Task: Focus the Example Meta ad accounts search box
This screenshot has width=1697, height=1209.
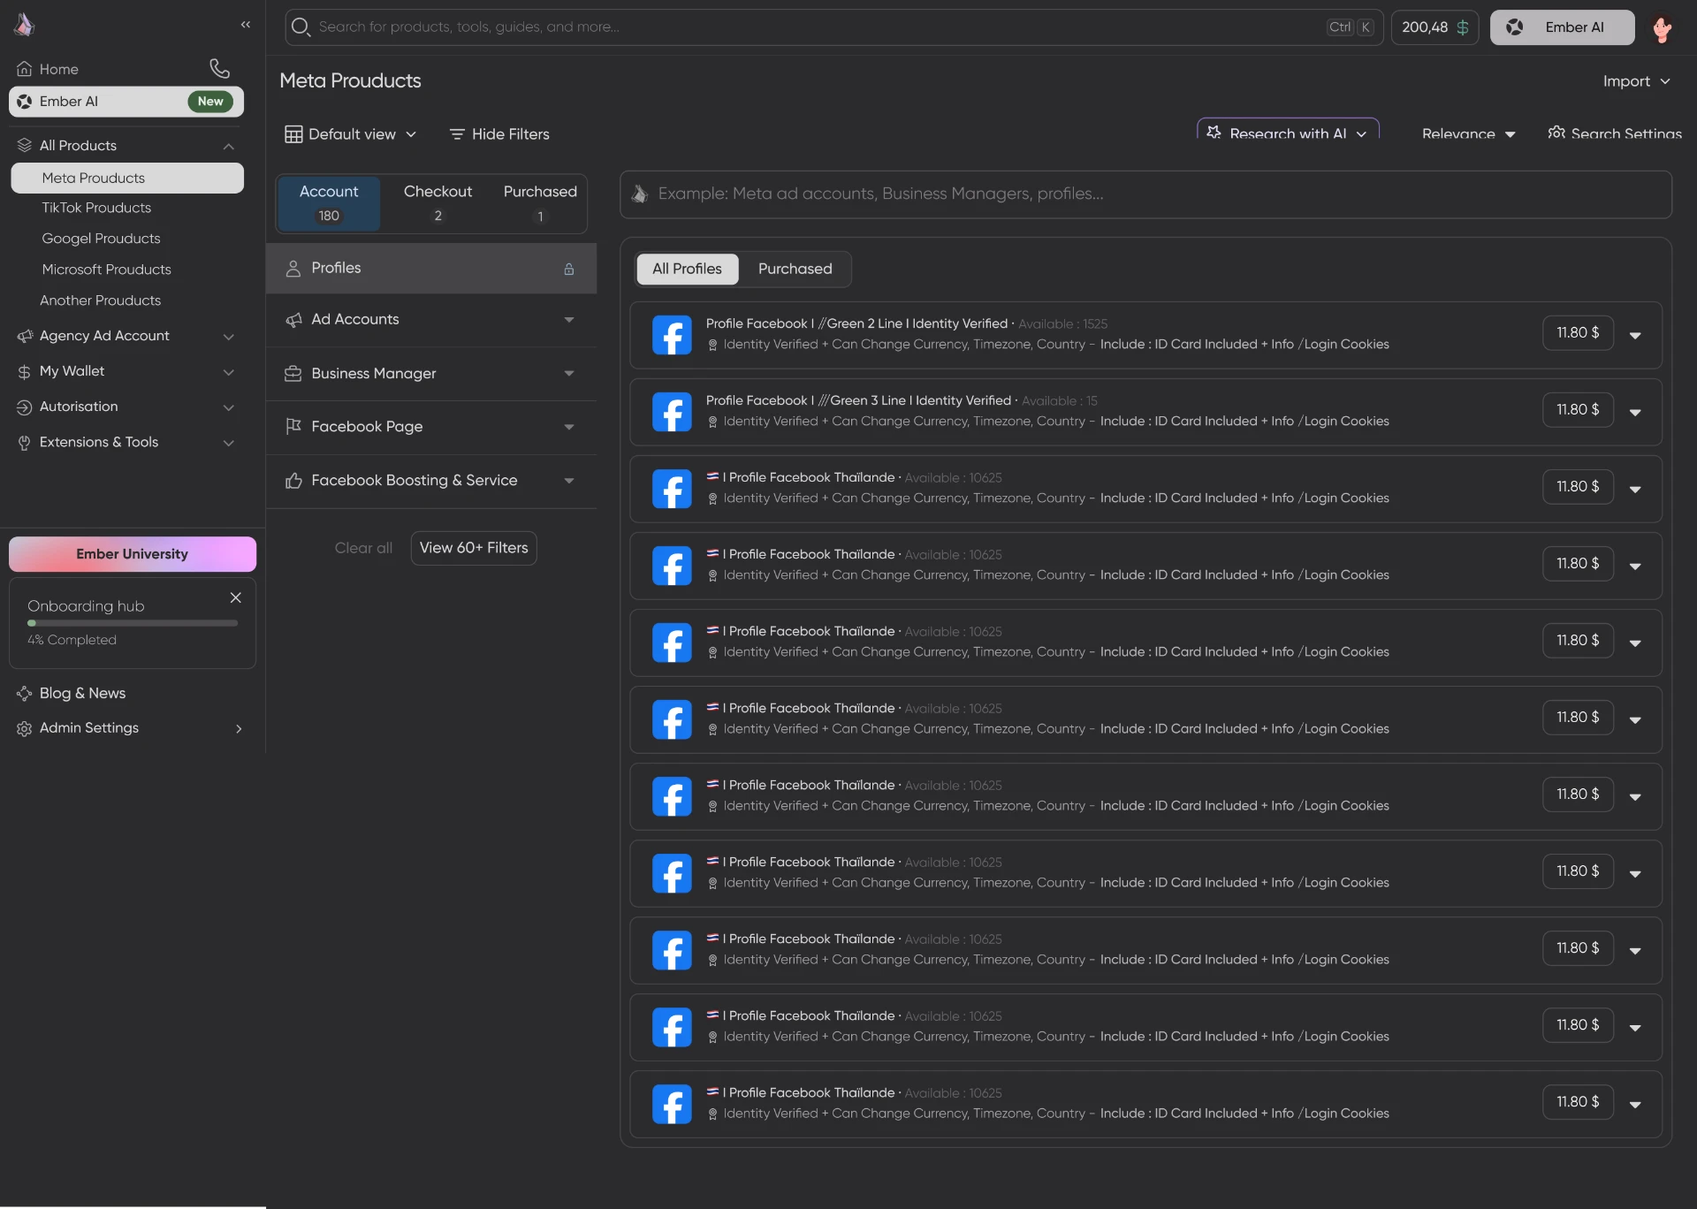Action: click(1145, 194)
